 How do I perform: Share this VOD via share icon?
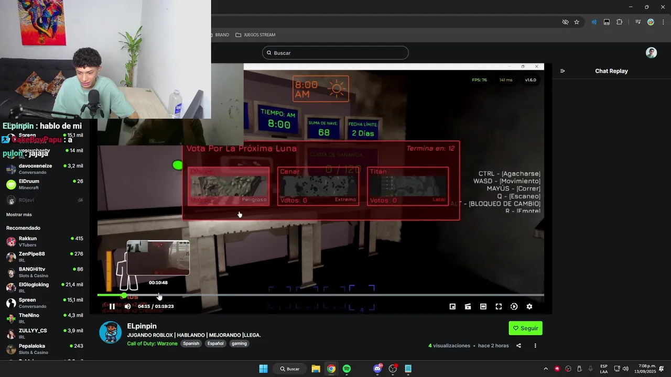click(518, 346)
